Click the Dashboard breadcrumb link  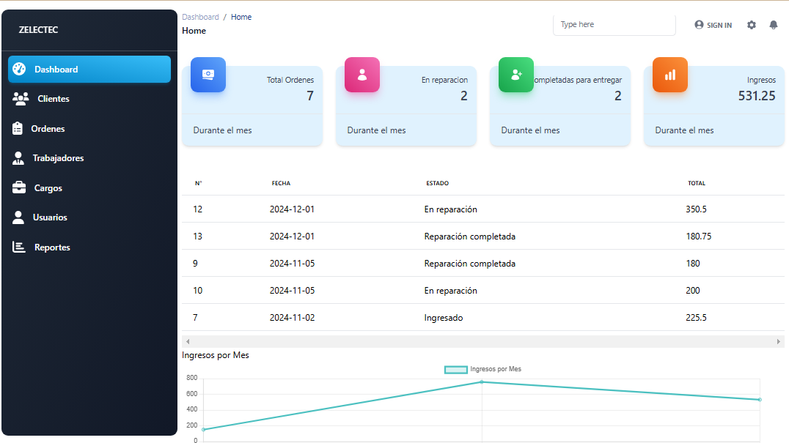point(200,17)
